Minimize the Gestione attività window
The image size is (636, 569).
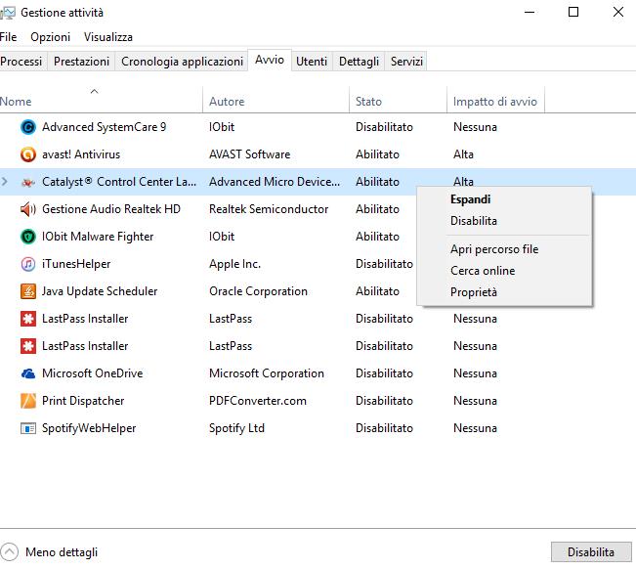click(530, 12)
